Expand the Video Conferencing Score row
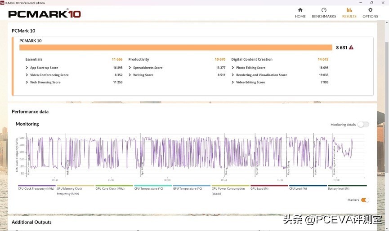 (27, 75)
